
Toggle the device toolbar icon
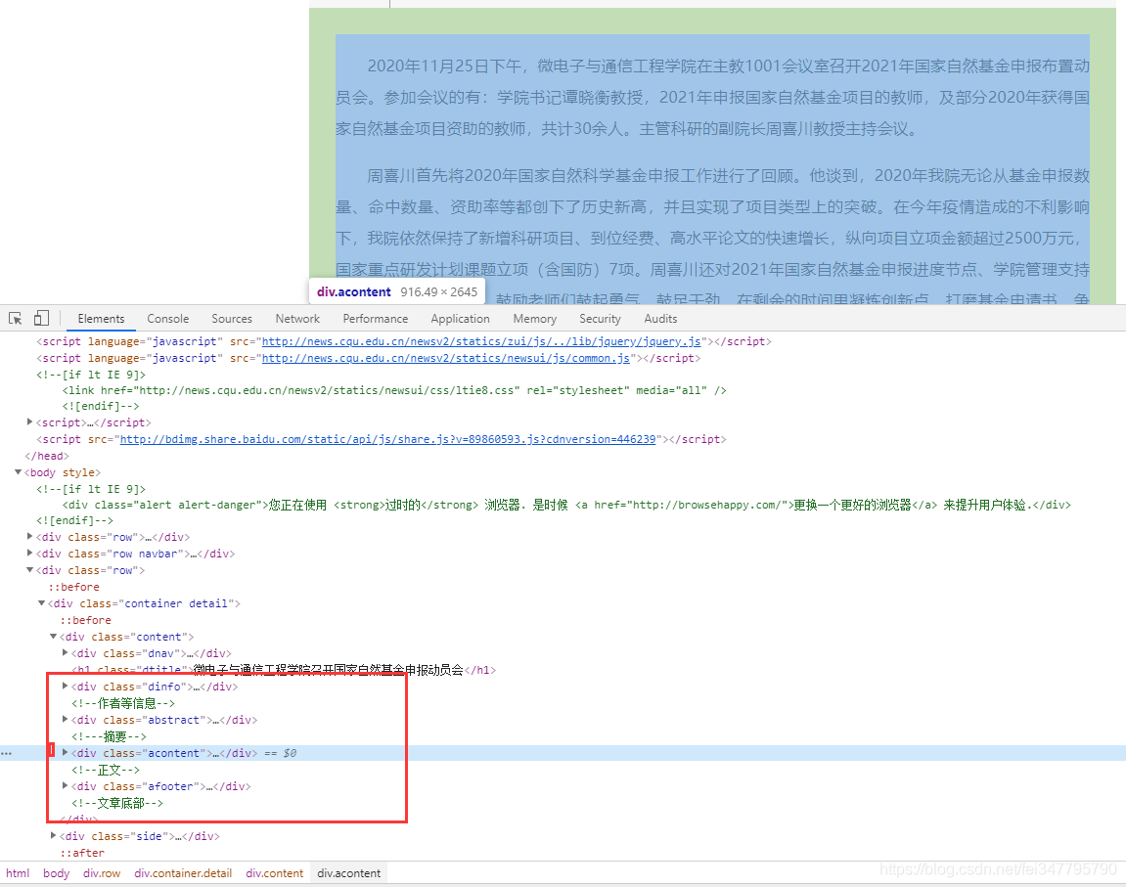pyautogui.click(x=42, y=318)
